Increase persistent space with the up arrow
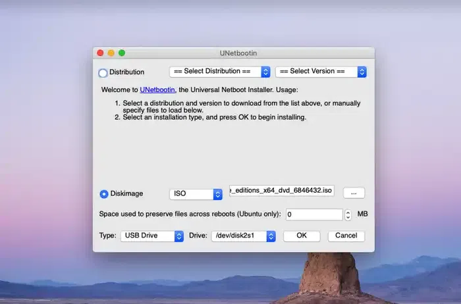This screenshot has width=461, height=304. click(x=348, y=211)
